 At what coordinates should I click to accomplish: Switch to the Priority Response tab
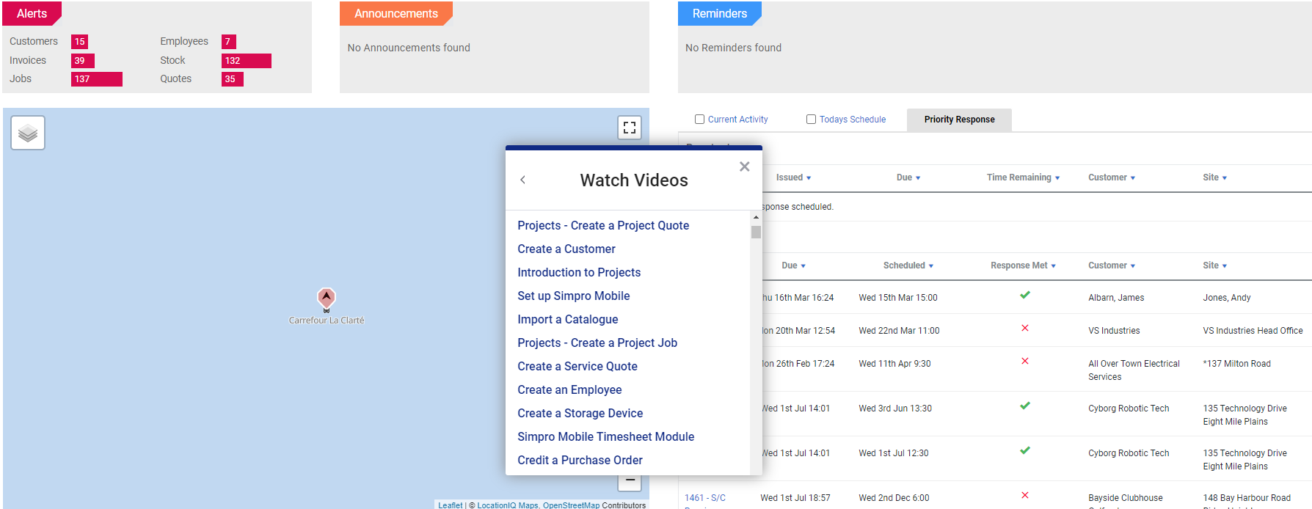(x=959, y=120)
